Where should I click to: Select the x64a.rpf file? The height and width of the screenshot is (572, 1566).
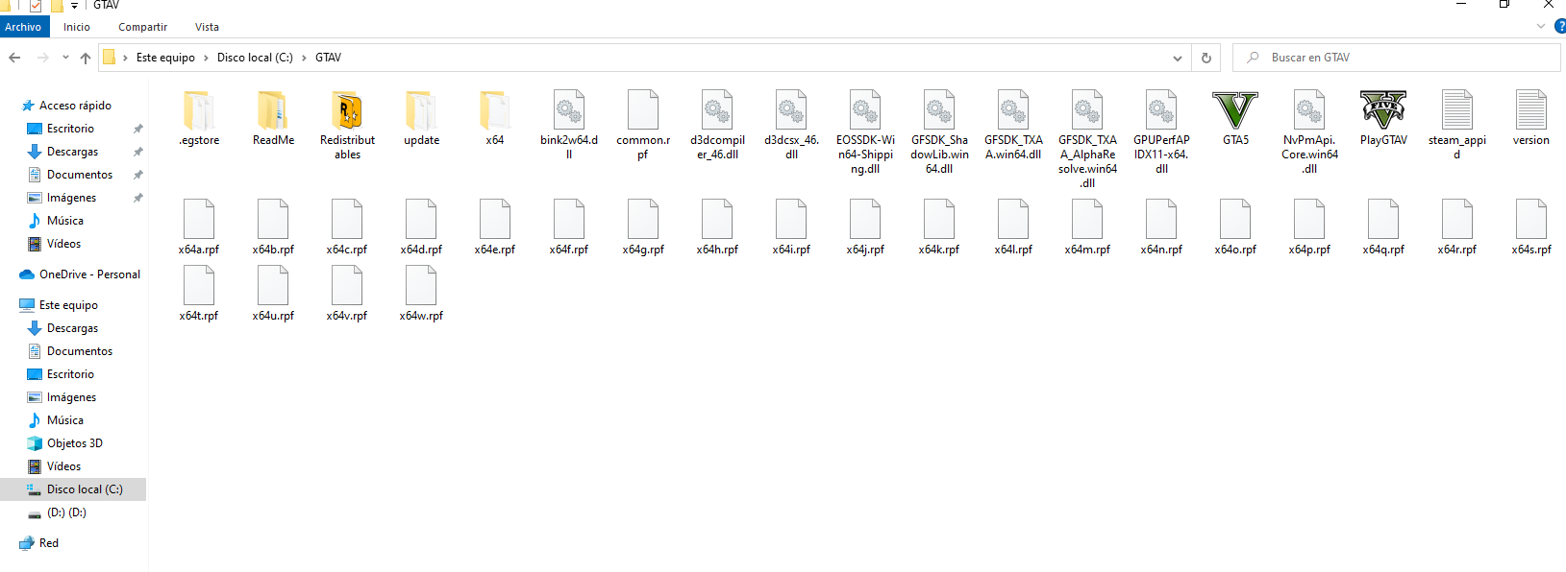(199, 227)
